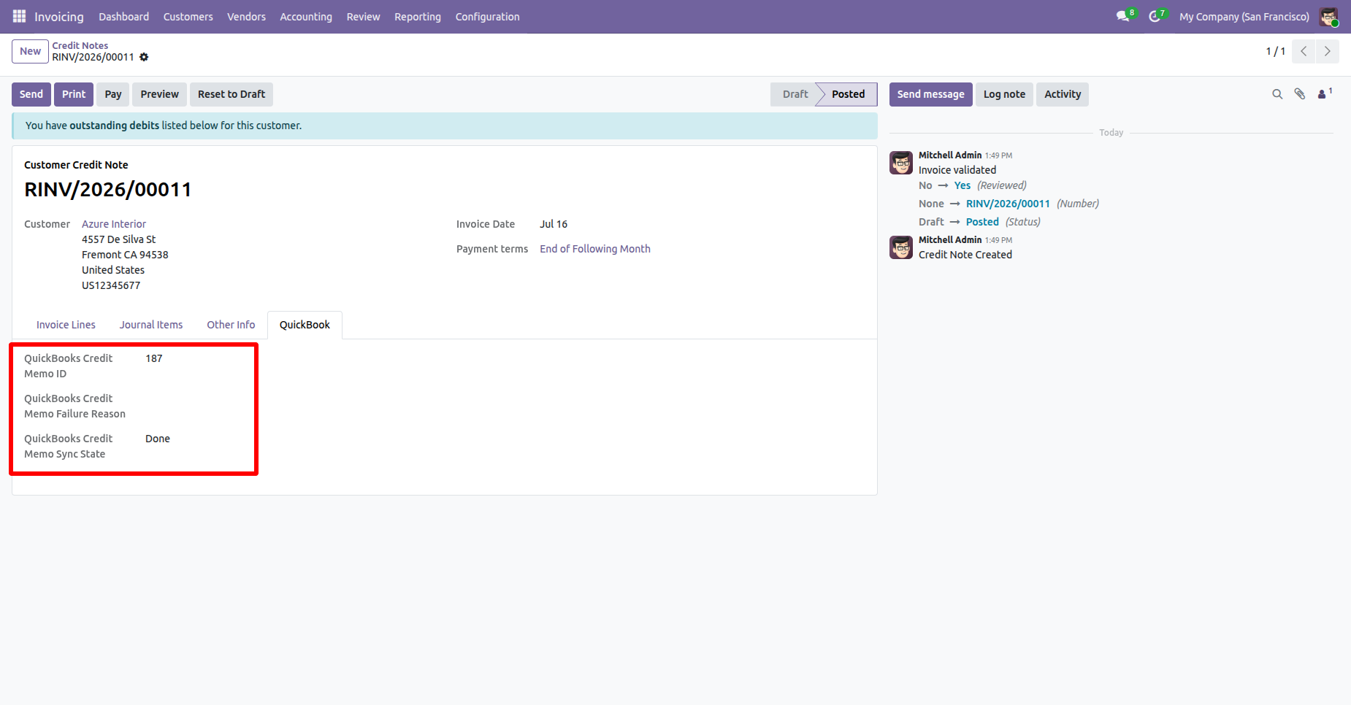The width and height of the screenshot is (1351, 705).
Task: Open the user avatar menu in the top bar
Action: pyautogui.click(x=1328, y=16)
